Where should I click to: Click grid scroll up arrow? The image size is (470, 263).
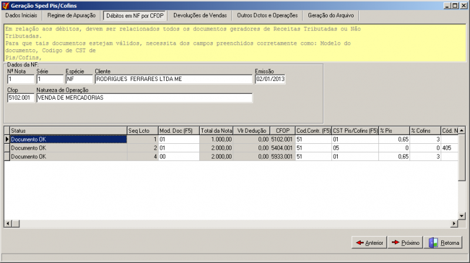462,130
